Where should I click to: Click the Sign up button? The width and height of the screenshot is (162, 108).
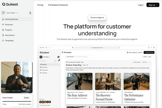153,5
